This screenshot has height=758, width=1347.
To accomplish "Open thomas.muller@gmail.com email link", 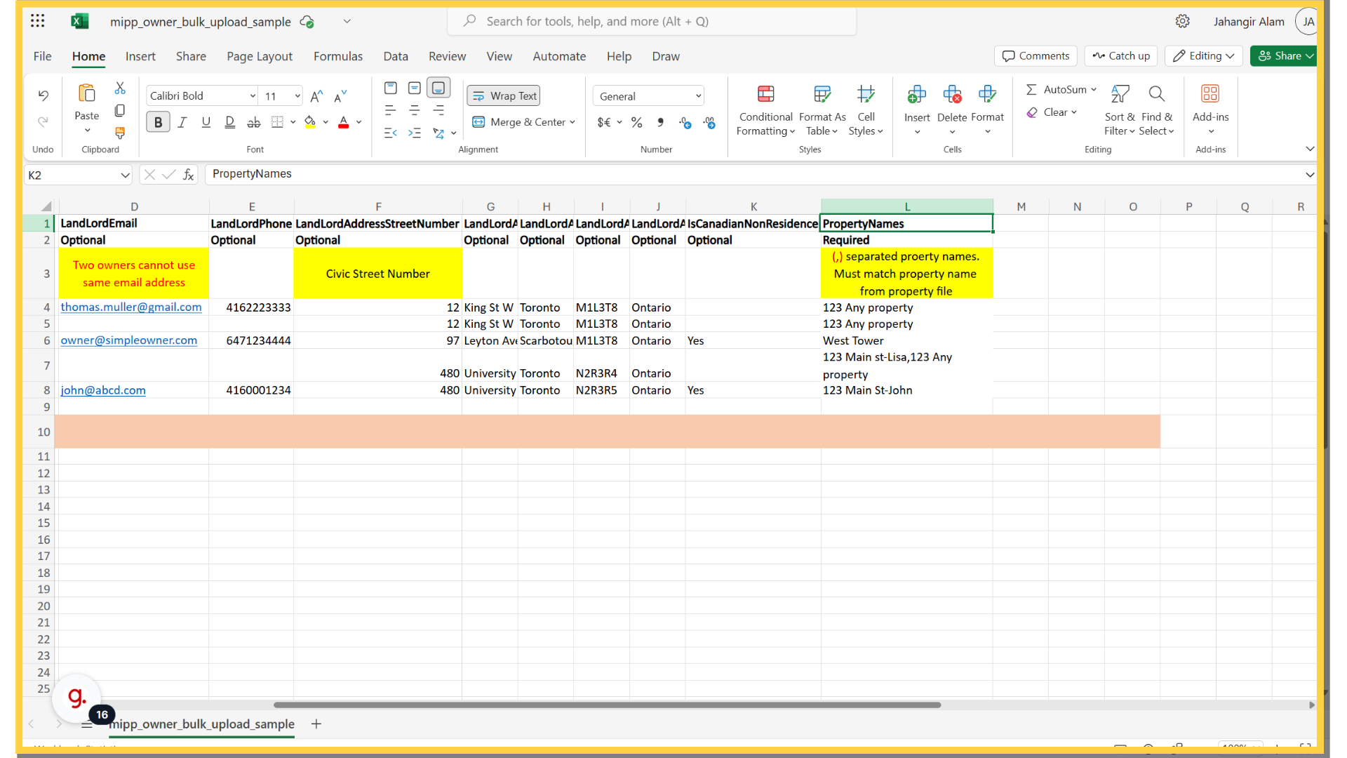I will (x=131, y=307).
